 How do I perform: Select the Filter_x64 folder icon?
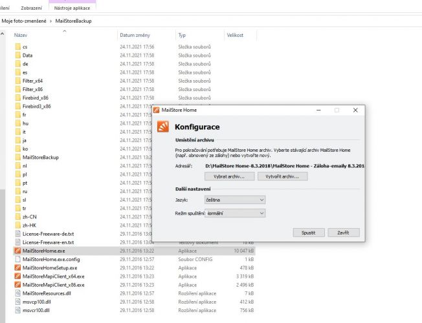pos(17,81)
